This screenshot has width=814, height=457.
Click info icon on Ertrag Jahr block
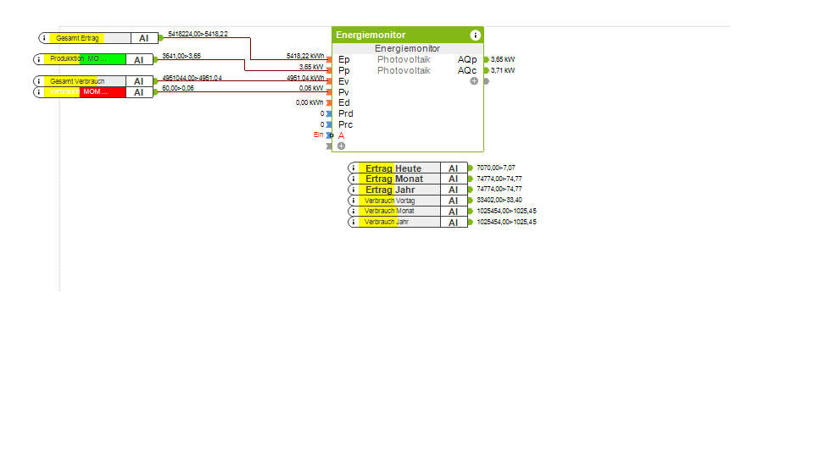(354, 190)
